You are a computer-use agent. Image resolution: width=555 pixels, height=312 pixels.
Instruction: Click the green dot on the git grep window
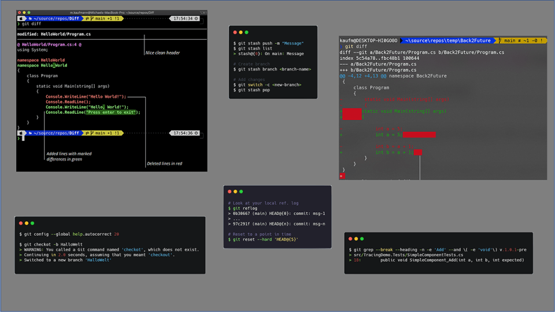click(x=362, y=239)
